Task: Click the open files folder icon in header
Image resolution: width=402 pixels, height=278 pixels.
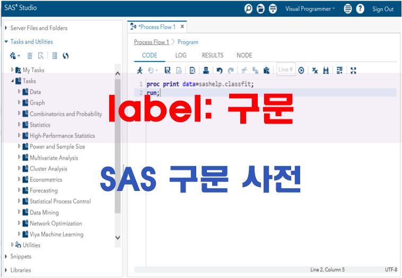Action: (260, 9)
